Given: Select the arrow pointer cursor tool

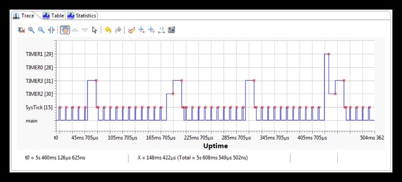Looking at the screenshot, I should pyautogui.click(x=95, y=30).
